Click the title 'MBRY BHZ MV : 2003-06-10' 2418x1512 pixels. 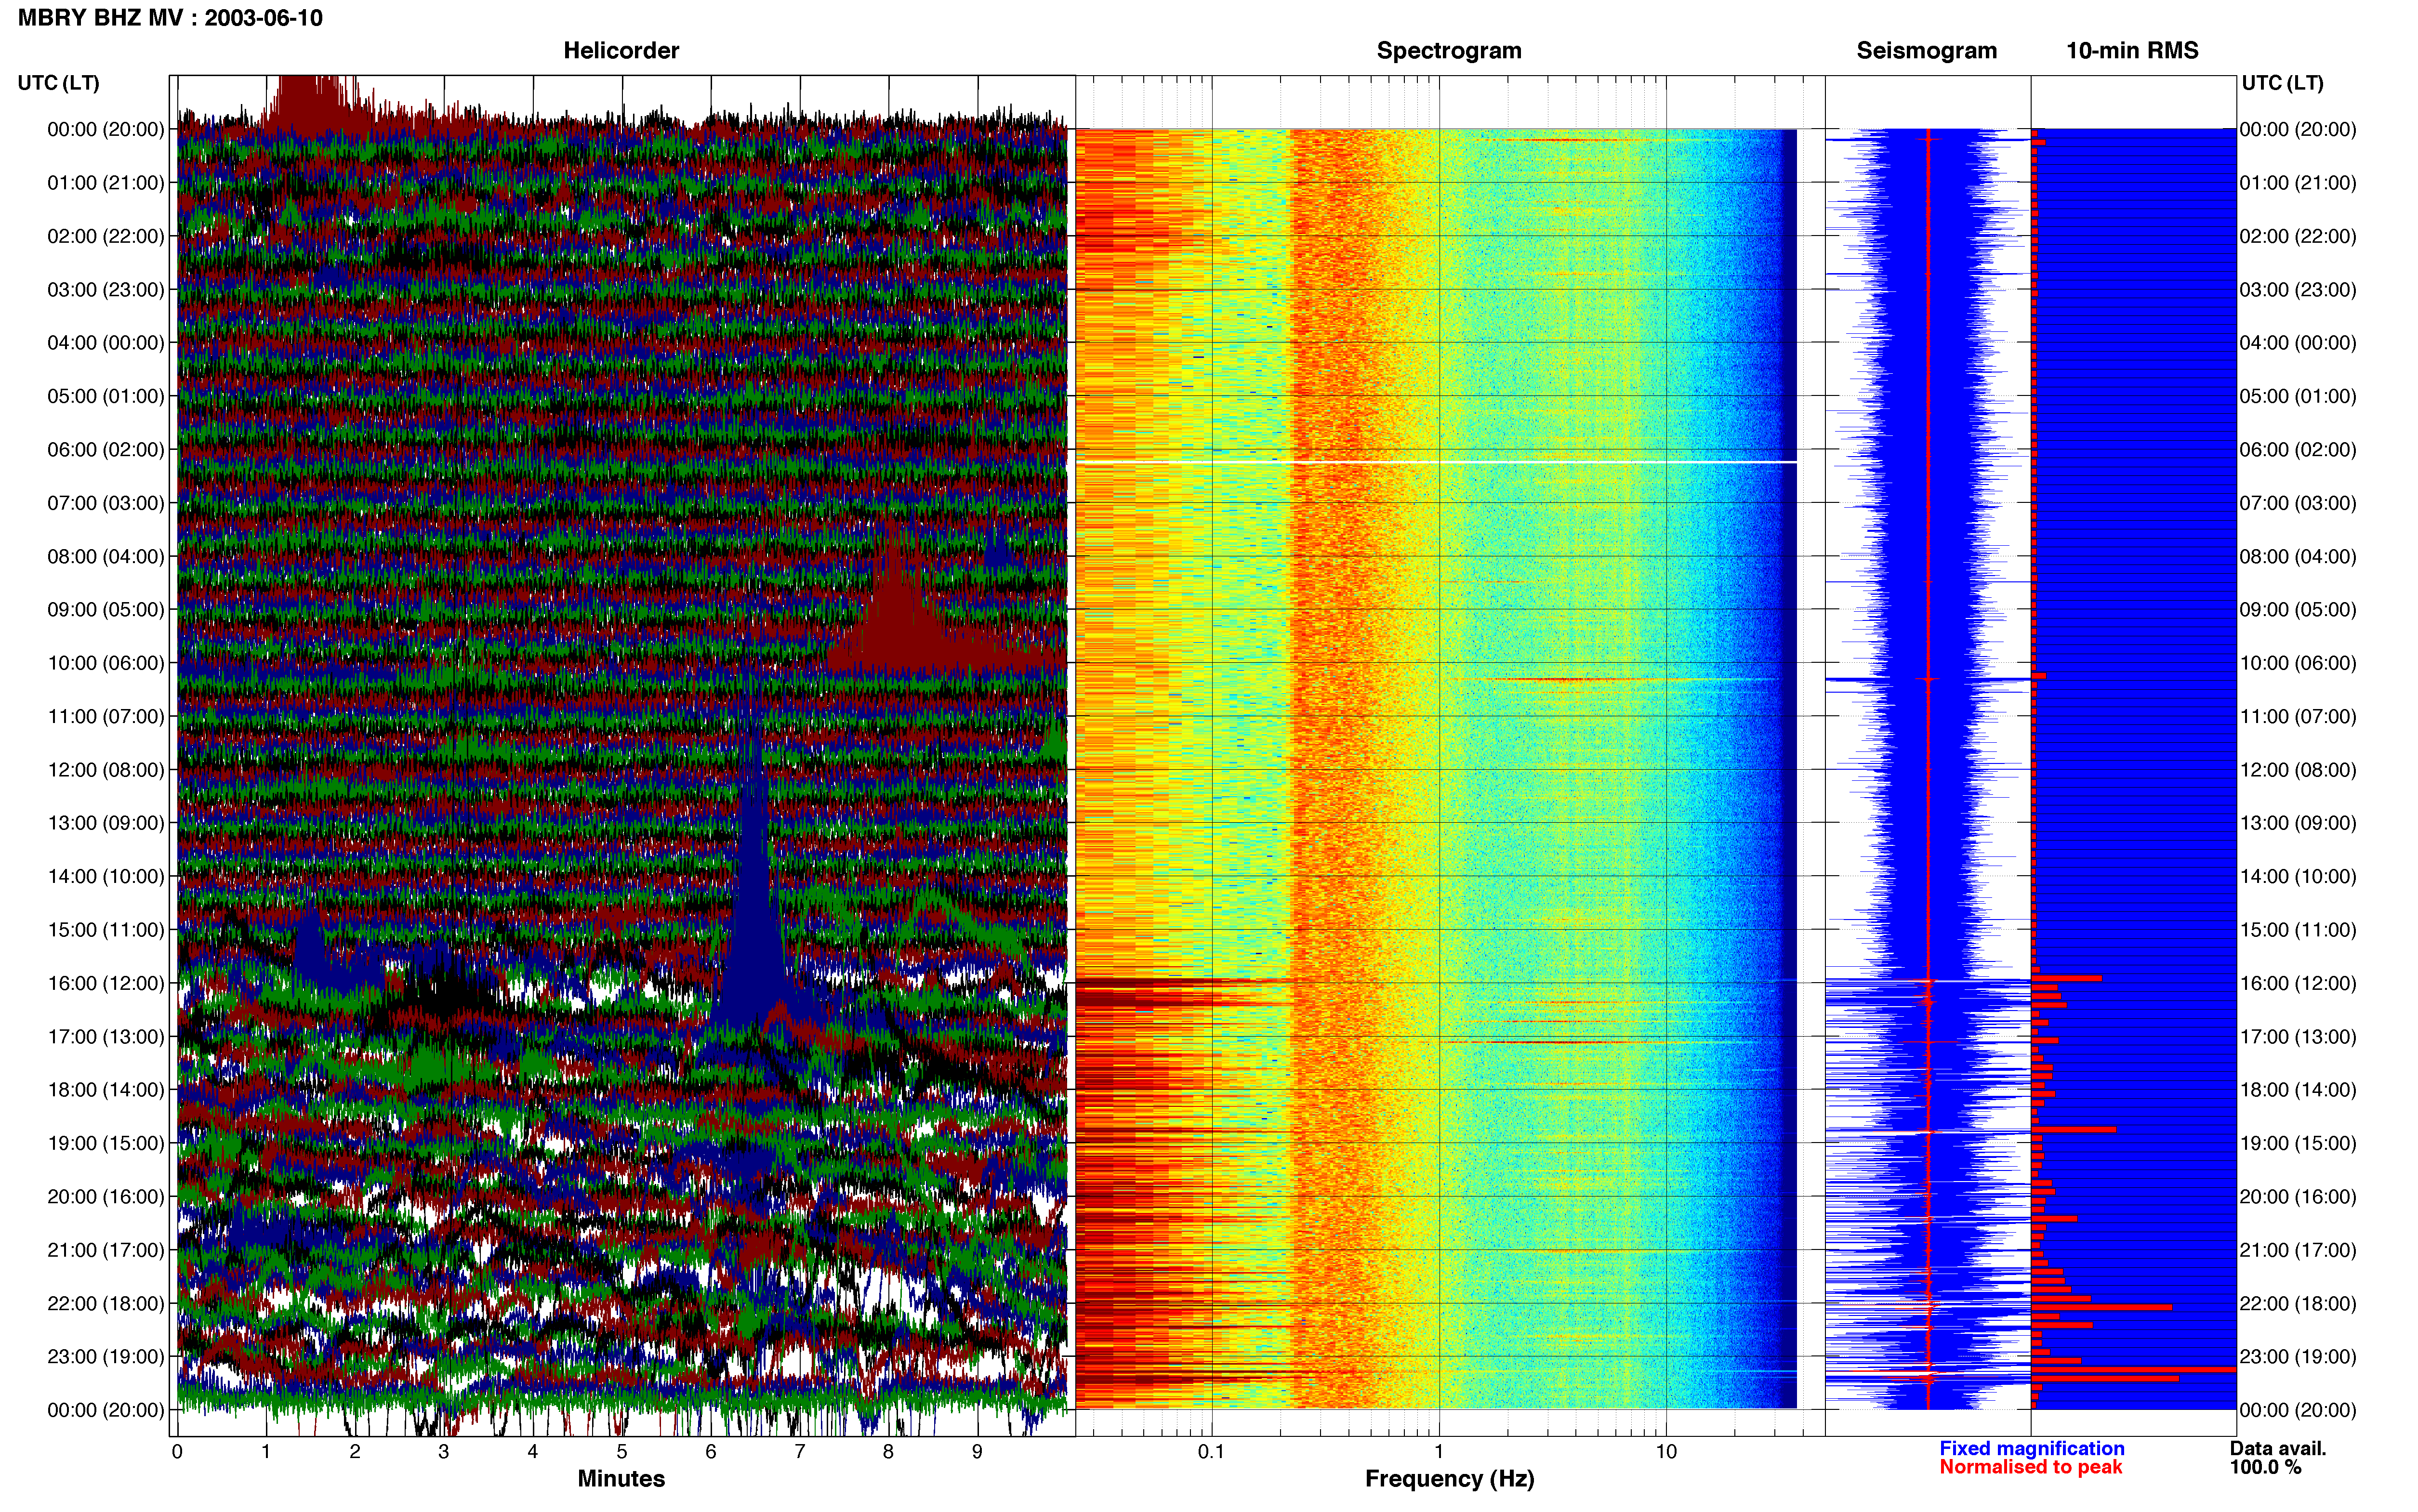click(170, 18)
